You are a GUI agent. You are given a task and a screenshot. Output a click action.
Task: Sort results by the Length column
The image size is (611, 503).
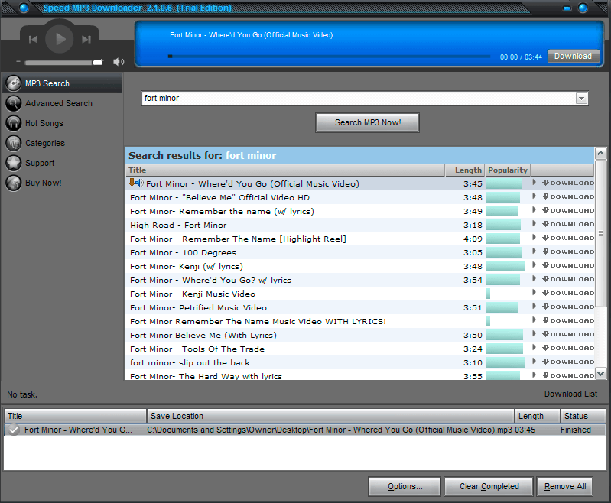[466, 170]
